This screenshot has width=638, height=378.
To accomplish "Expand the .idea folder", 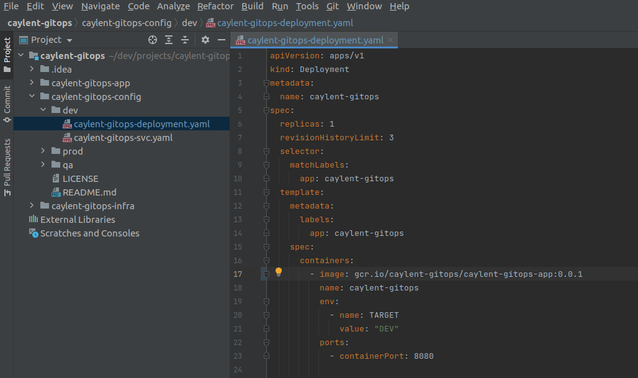I will (x=32, y=69).
